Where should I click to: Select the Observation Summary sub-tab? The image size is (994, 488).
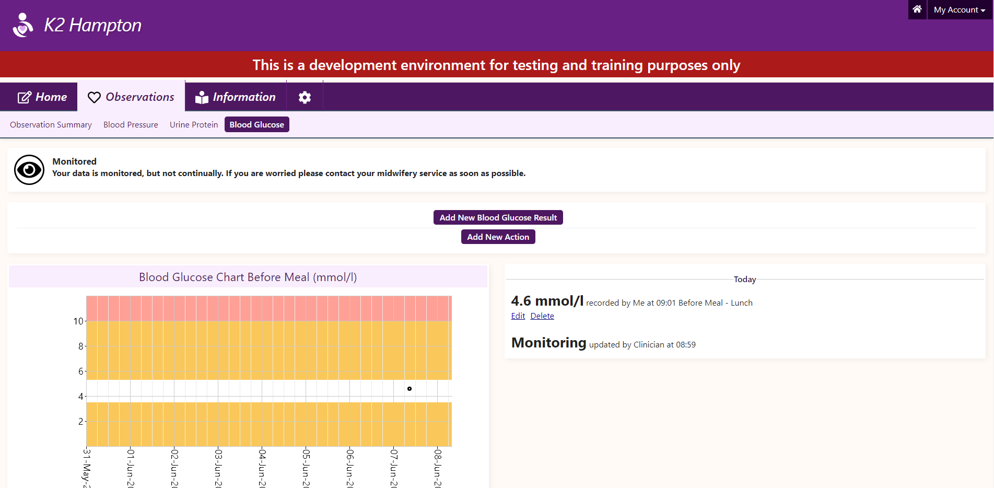pos(51,124)
